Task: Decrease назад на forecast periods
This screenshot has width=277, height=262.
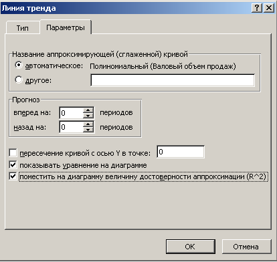Action: pos(88,130)
